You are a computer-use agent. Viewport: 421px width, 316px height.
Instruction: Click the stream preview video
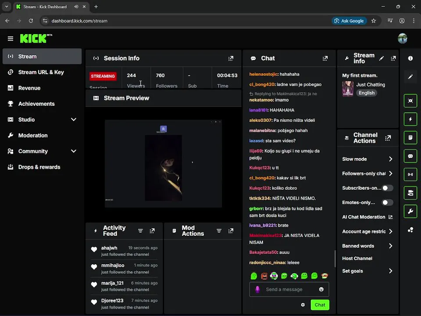[x=163, y=164]
